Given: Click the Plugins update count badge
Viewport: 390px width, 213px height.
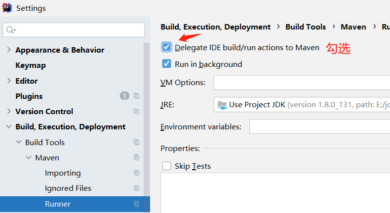Looking at the screenshot, I should click(x=124, y=96).
